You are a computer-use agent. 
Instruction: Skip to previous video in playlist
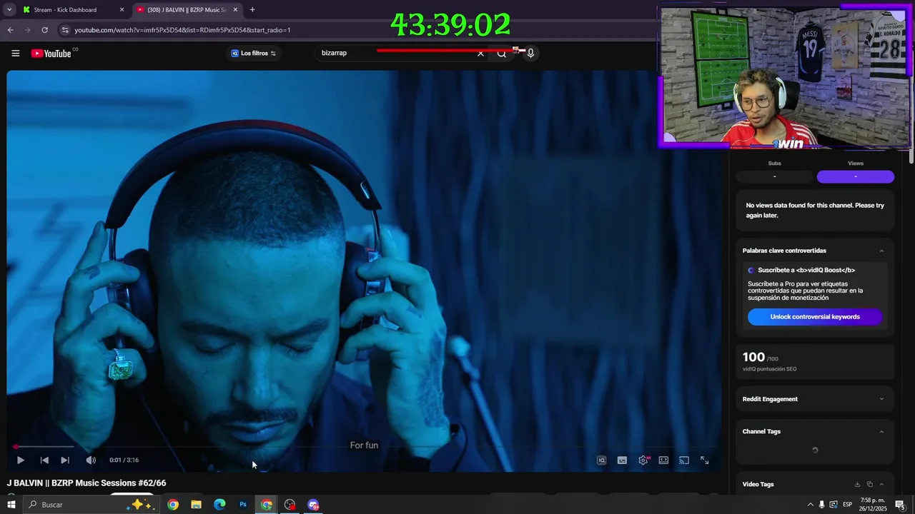[x=44, y=460]
